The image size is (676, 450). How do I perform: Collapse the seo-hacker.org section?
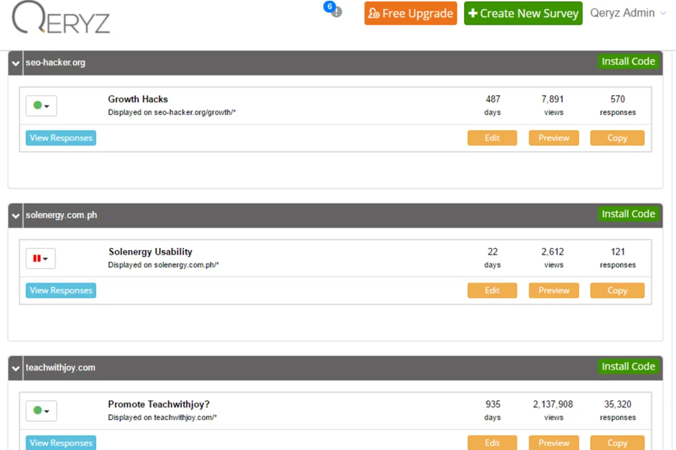pyautogui.click(x=16, y=63)
